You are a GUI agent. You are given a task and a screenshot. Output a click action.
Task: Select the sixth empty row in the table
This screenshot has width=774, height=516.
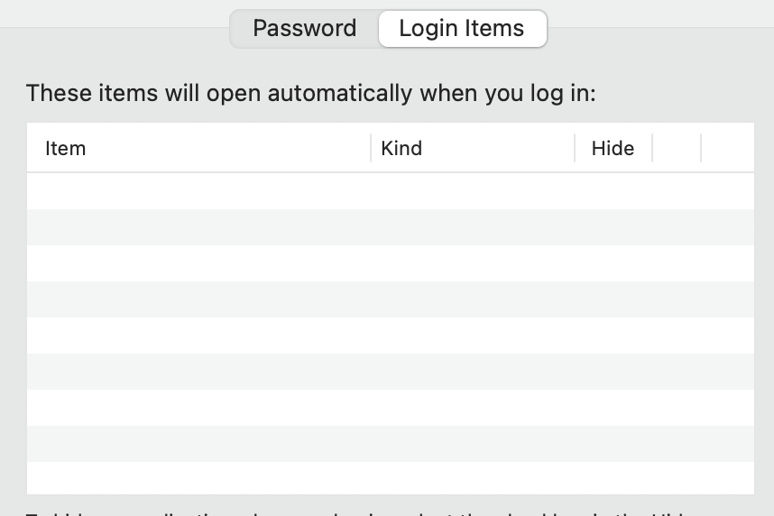(390, 372)
